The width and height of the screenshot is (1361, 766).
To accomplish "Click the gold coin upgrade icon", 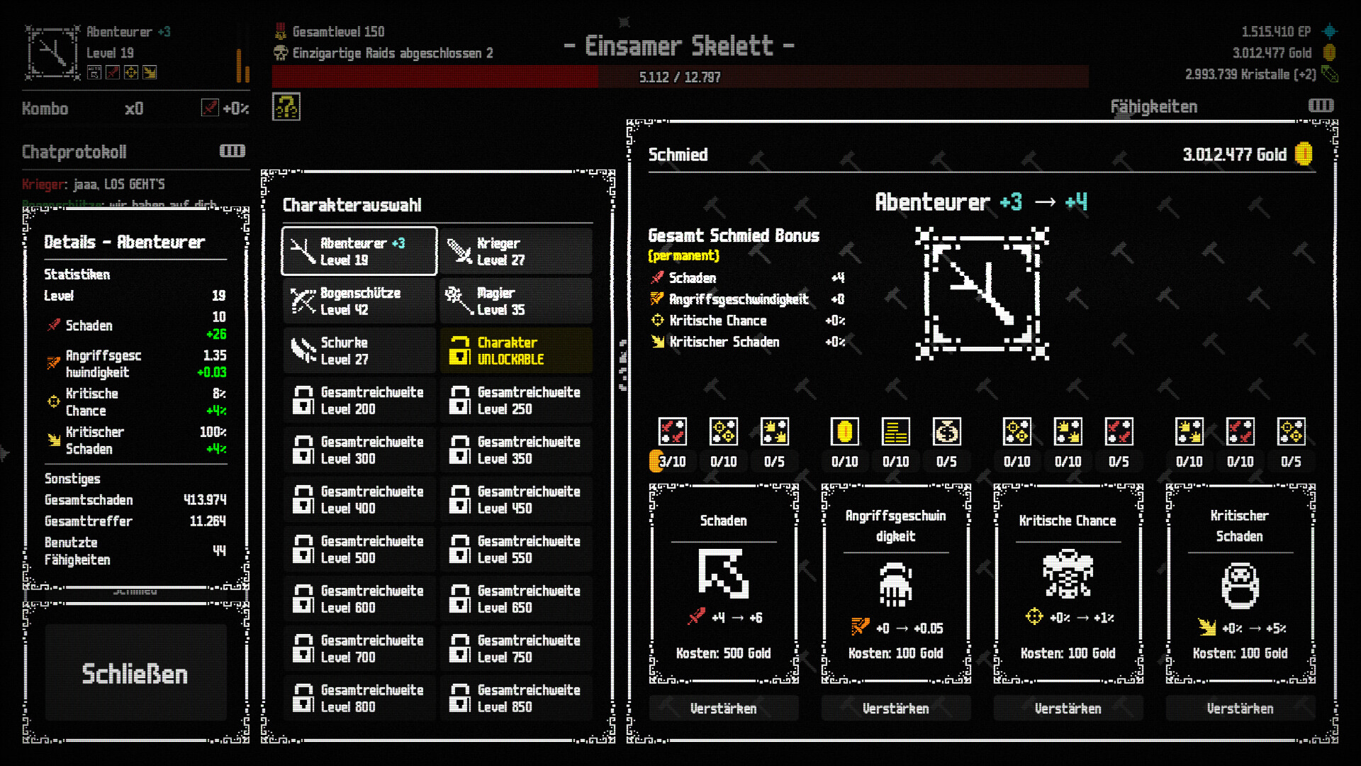I will 844,431.
